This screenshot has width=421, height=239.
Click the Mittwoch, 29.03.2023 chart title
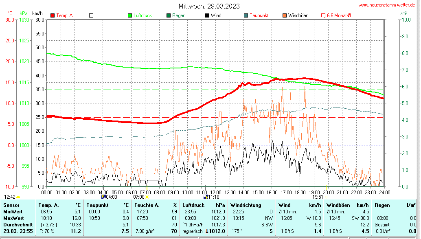tap(209, 6)
